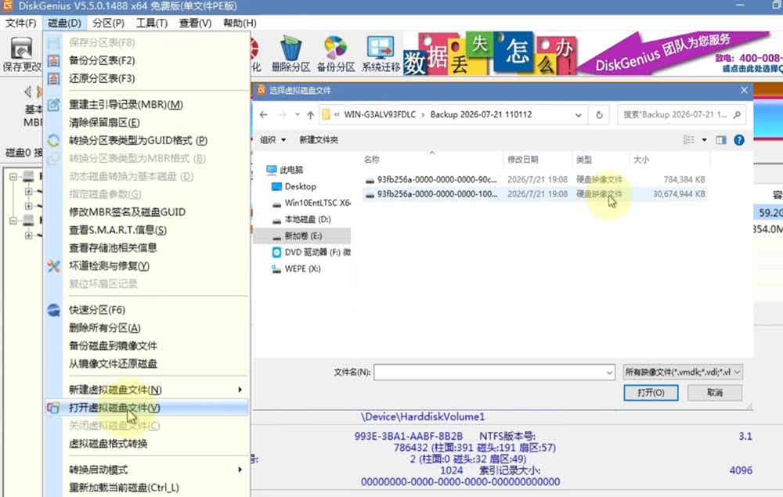Click the 打开(O) button

coord(651,393)
